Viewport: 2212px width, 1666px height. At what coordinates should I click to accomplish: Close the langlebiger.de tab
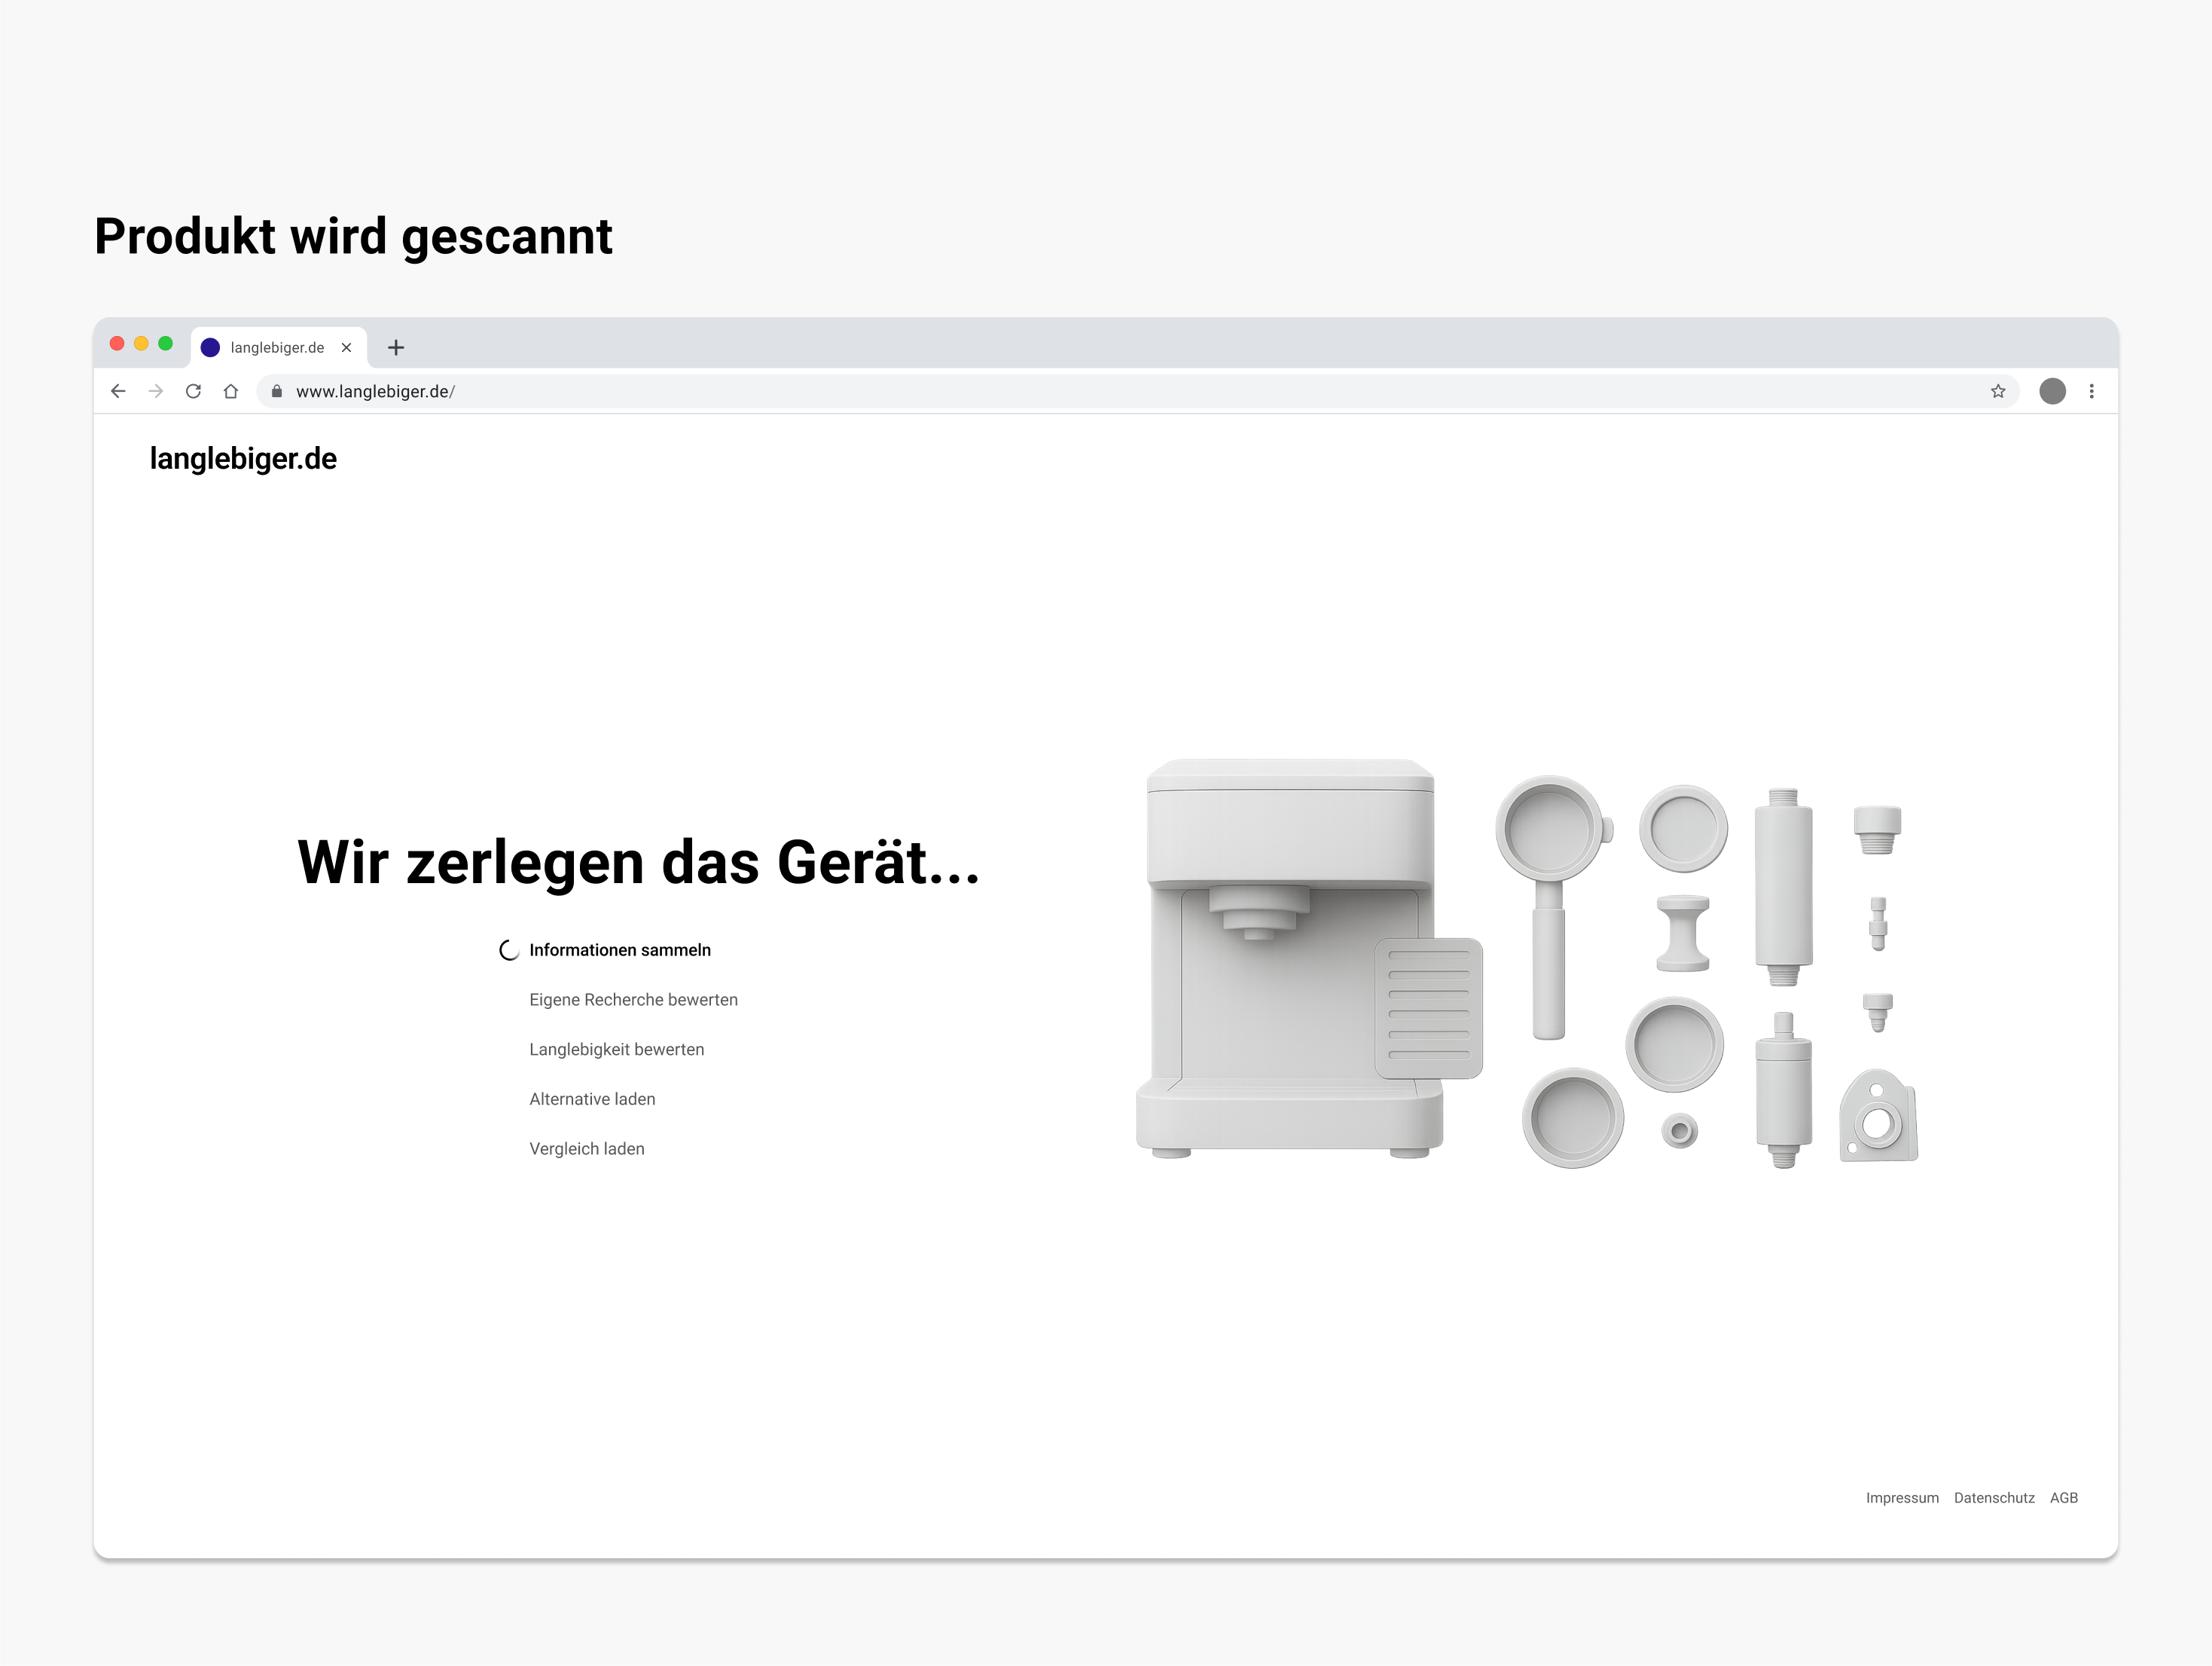(346, 347)
